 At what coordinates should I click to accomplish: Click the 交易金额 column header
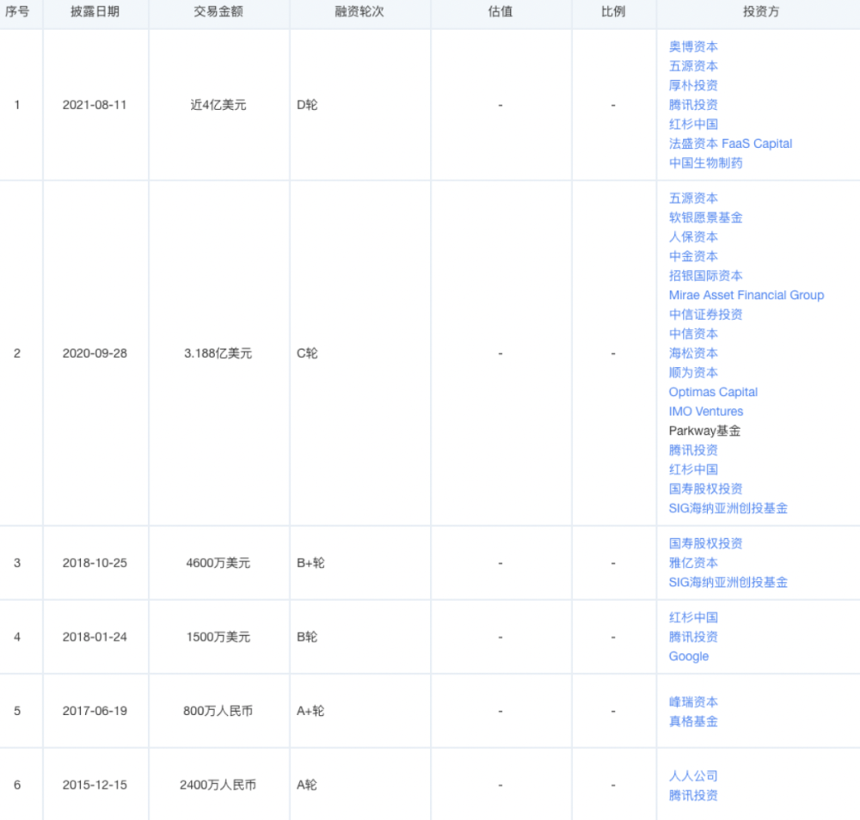click(218, 11)
